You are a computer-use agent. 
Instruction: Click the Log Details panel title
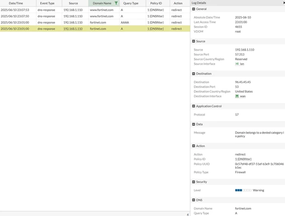199,3
